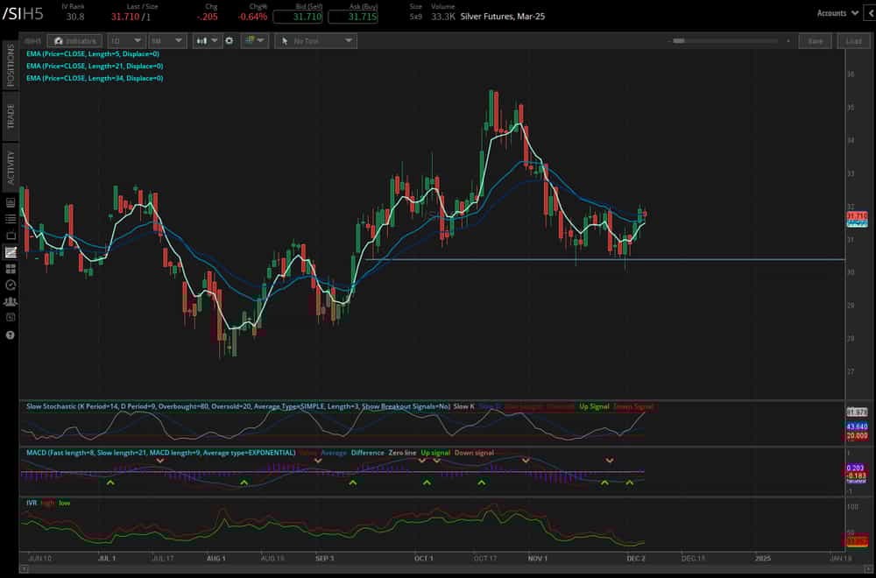Click the Load button
The width and height of the screenshot is (876, 578).
tap(852, 40)
